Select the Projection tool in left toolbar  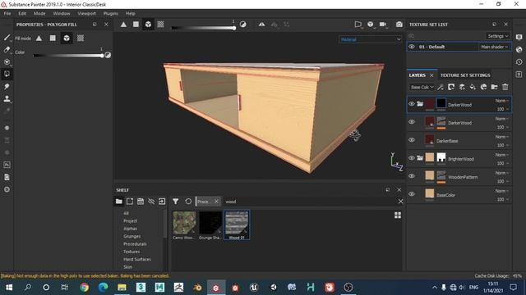(7, 62)
